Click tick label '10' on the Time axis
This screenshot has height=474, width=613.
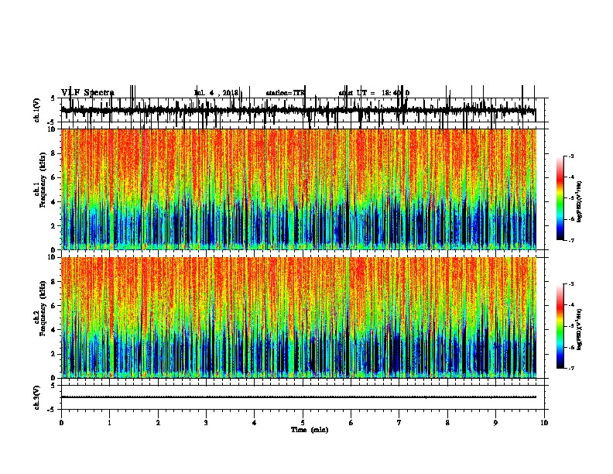tap(544, 423)
